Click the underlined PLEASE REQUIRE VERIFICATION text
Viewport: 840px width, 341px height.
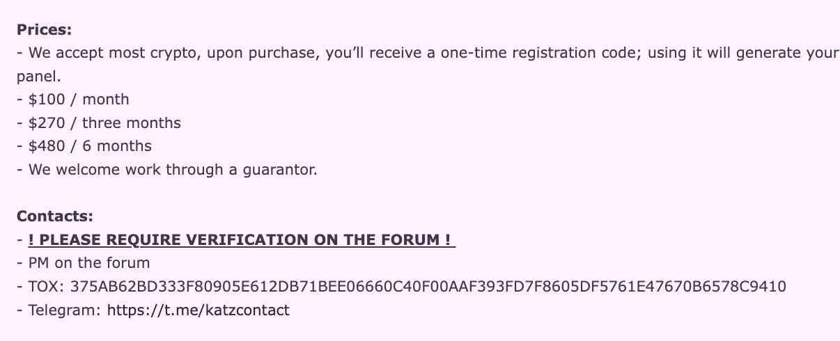point(242,239)
